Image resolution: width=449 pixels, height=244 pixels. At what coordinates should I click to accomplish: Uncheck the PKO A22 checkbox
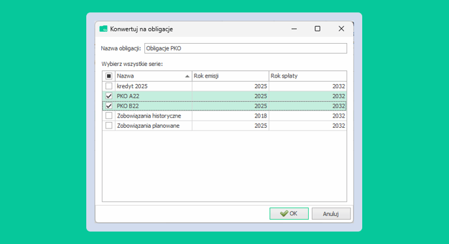[109, 96]
